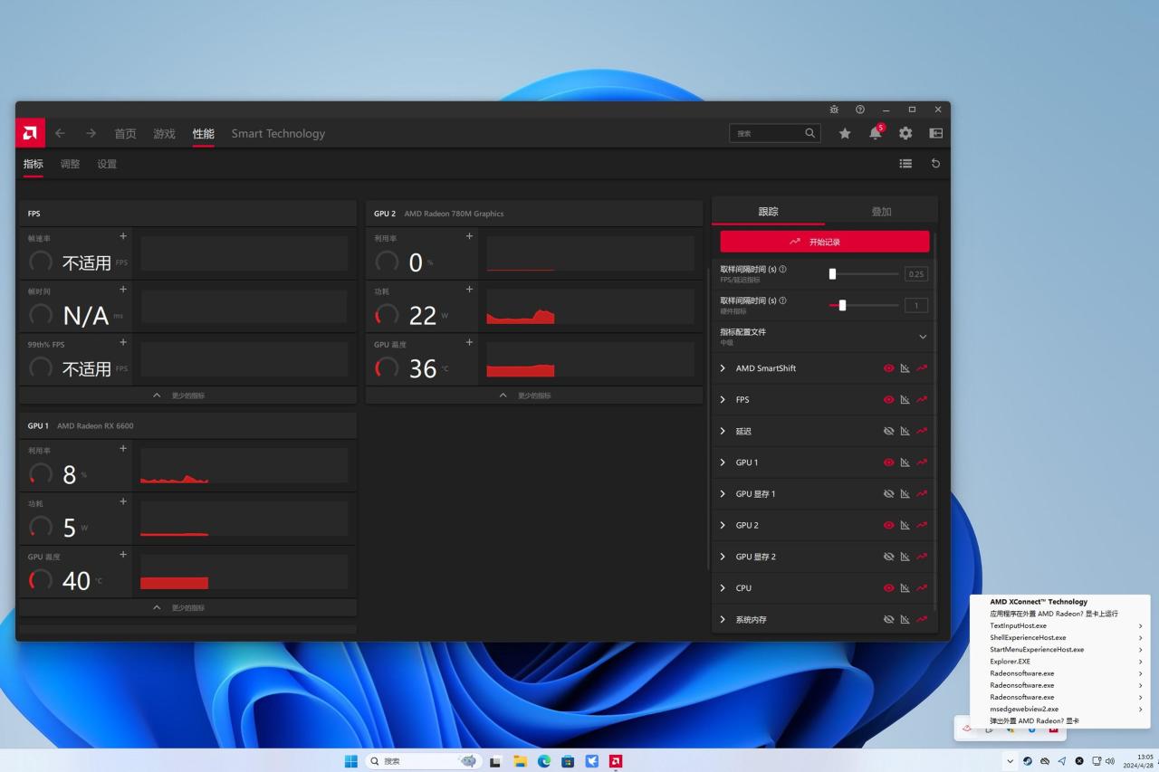Switch to the 设置 sub-tab
The image size is (1159, 772).
(x=107, y=164)
